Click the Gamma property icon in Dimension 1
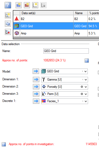 (44, 80)
